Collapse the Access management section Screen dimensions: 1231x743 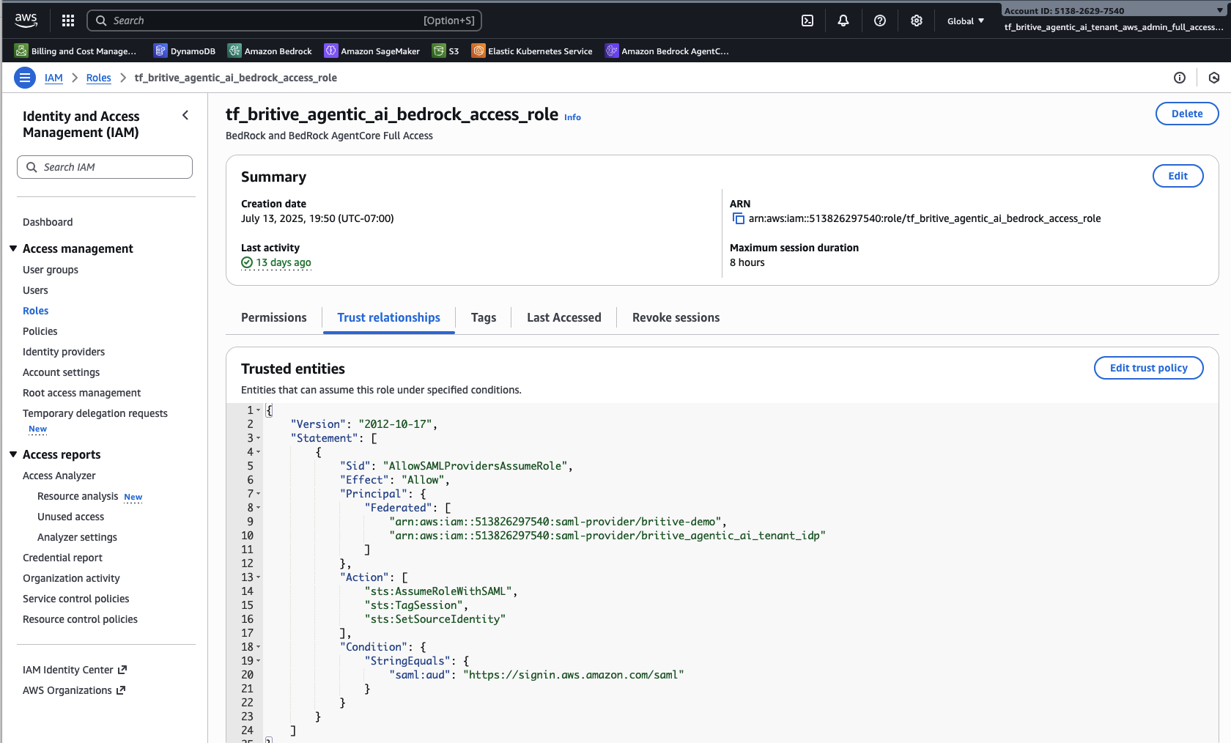(x=13, y=248)
